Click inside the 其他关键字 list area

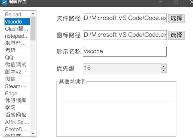click(116, 109)
